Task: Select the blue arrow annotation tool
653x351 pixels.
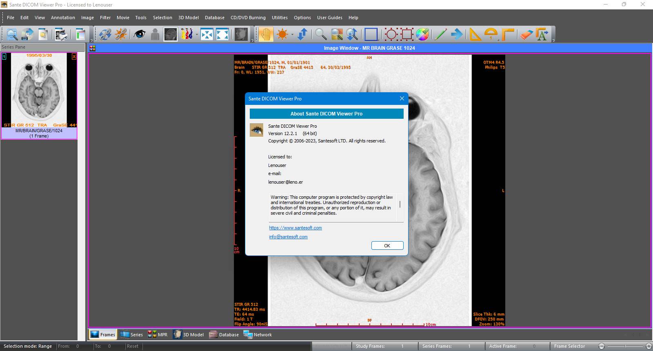Action: (457, 34)
